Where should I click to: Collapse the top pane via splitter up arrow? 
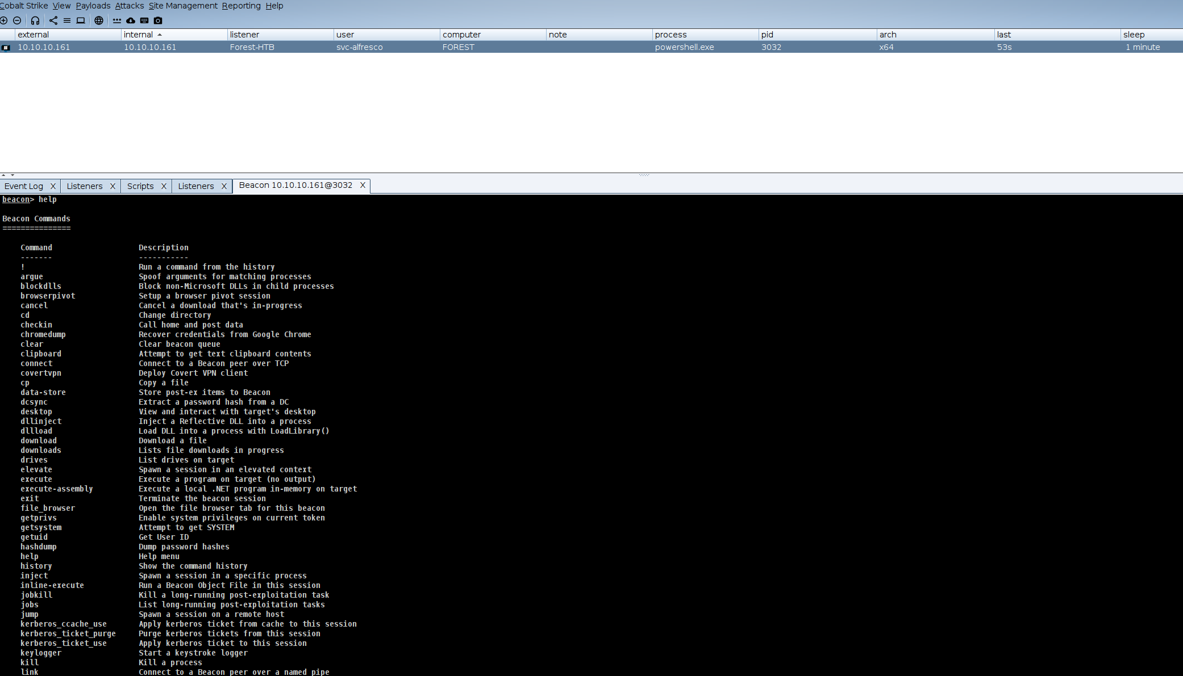tap(3, 175)
